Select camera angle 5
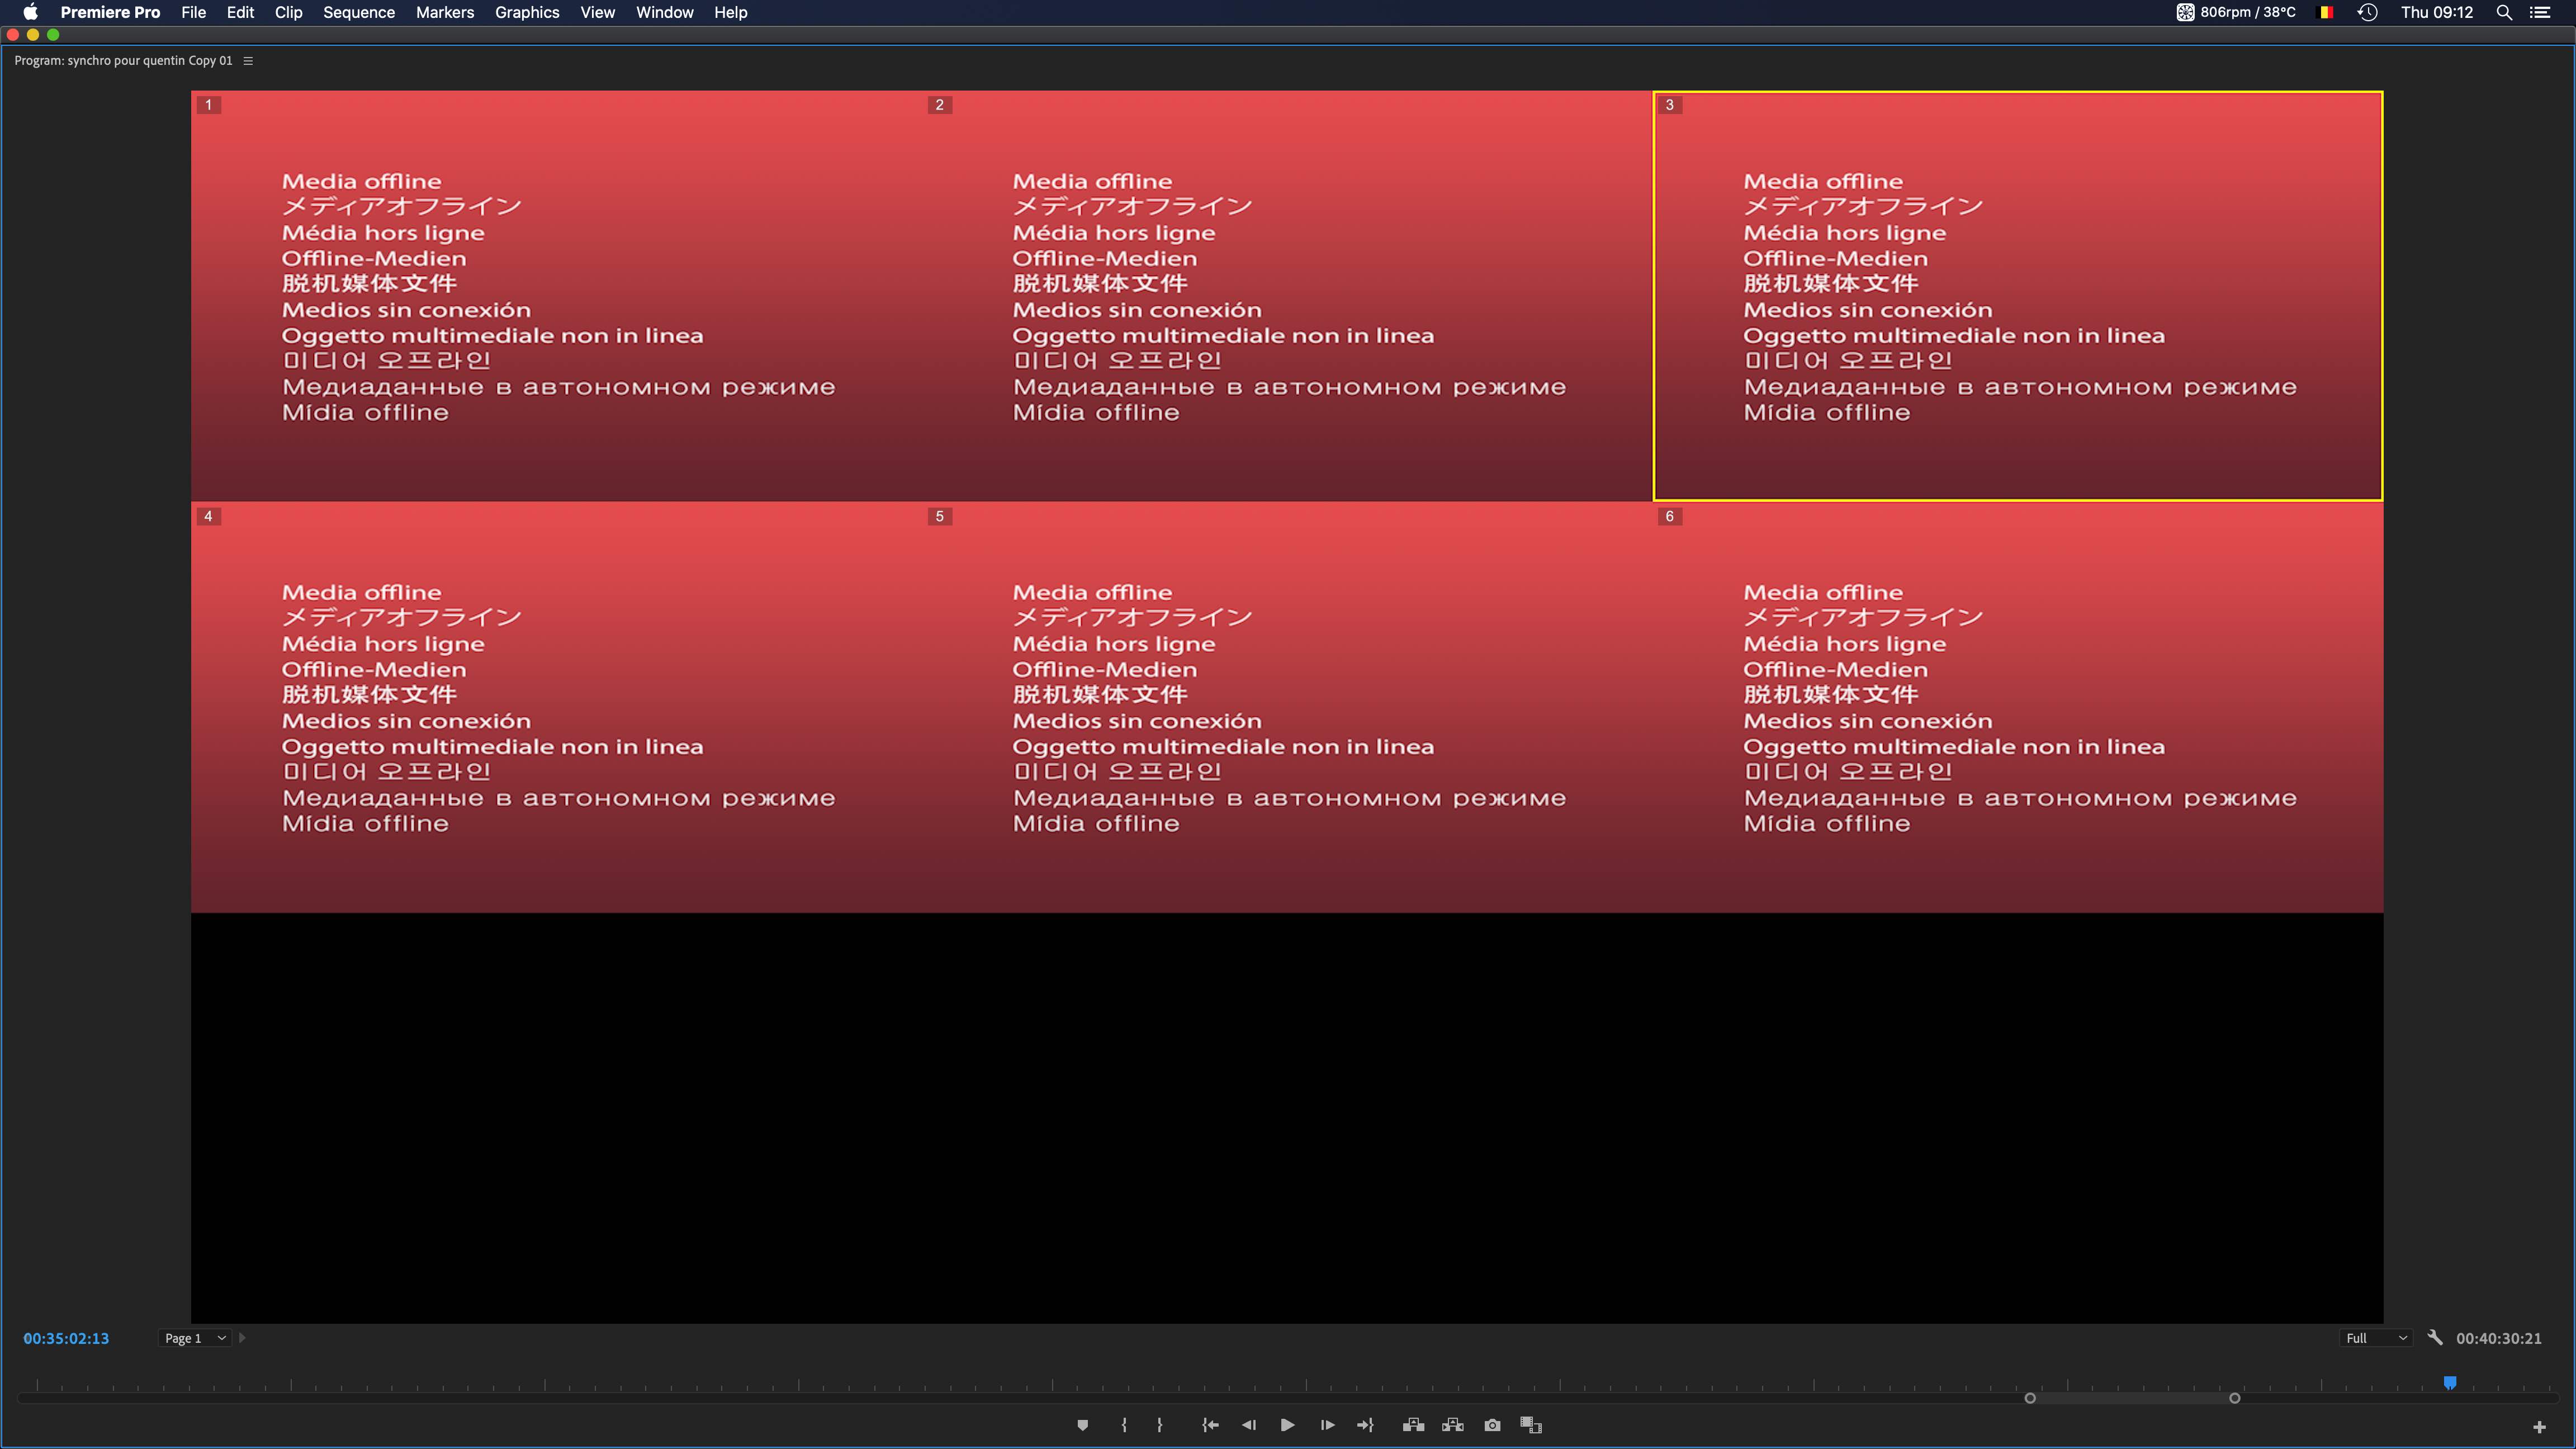Viewport: 2576px width, 1449px height. pos(1287,707)
